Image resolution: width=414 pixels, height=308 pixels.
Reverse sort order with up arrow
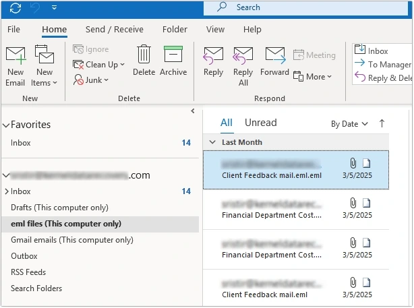tap(382, 123)
